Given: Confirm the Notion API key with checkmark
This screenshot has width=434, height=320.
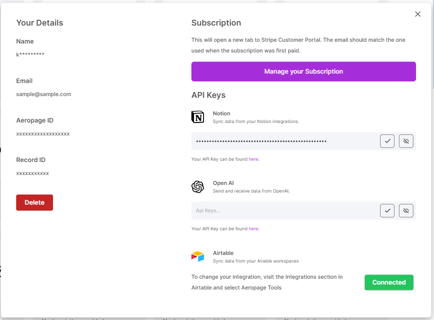Looking at the screenshot, I should click(x=387, y=141).
